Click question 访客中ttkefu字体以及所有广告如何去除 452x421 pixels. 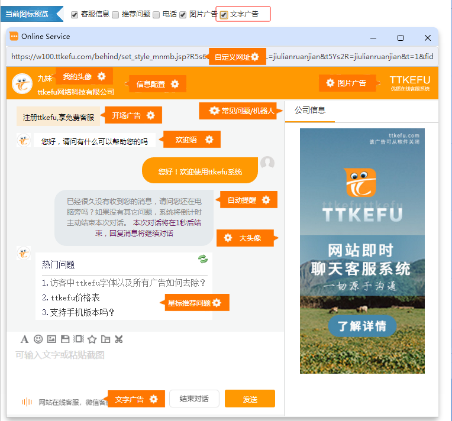(124, 283)
